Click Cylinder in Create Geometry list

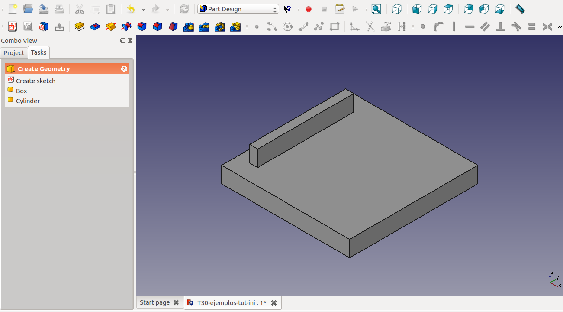click(x=28, y=101)
